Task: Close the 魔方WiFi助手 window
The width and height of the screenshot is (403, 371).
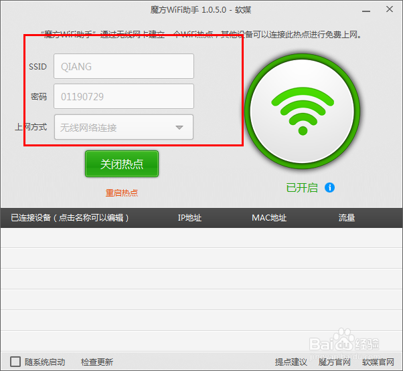Action: [x=390, y=9]
